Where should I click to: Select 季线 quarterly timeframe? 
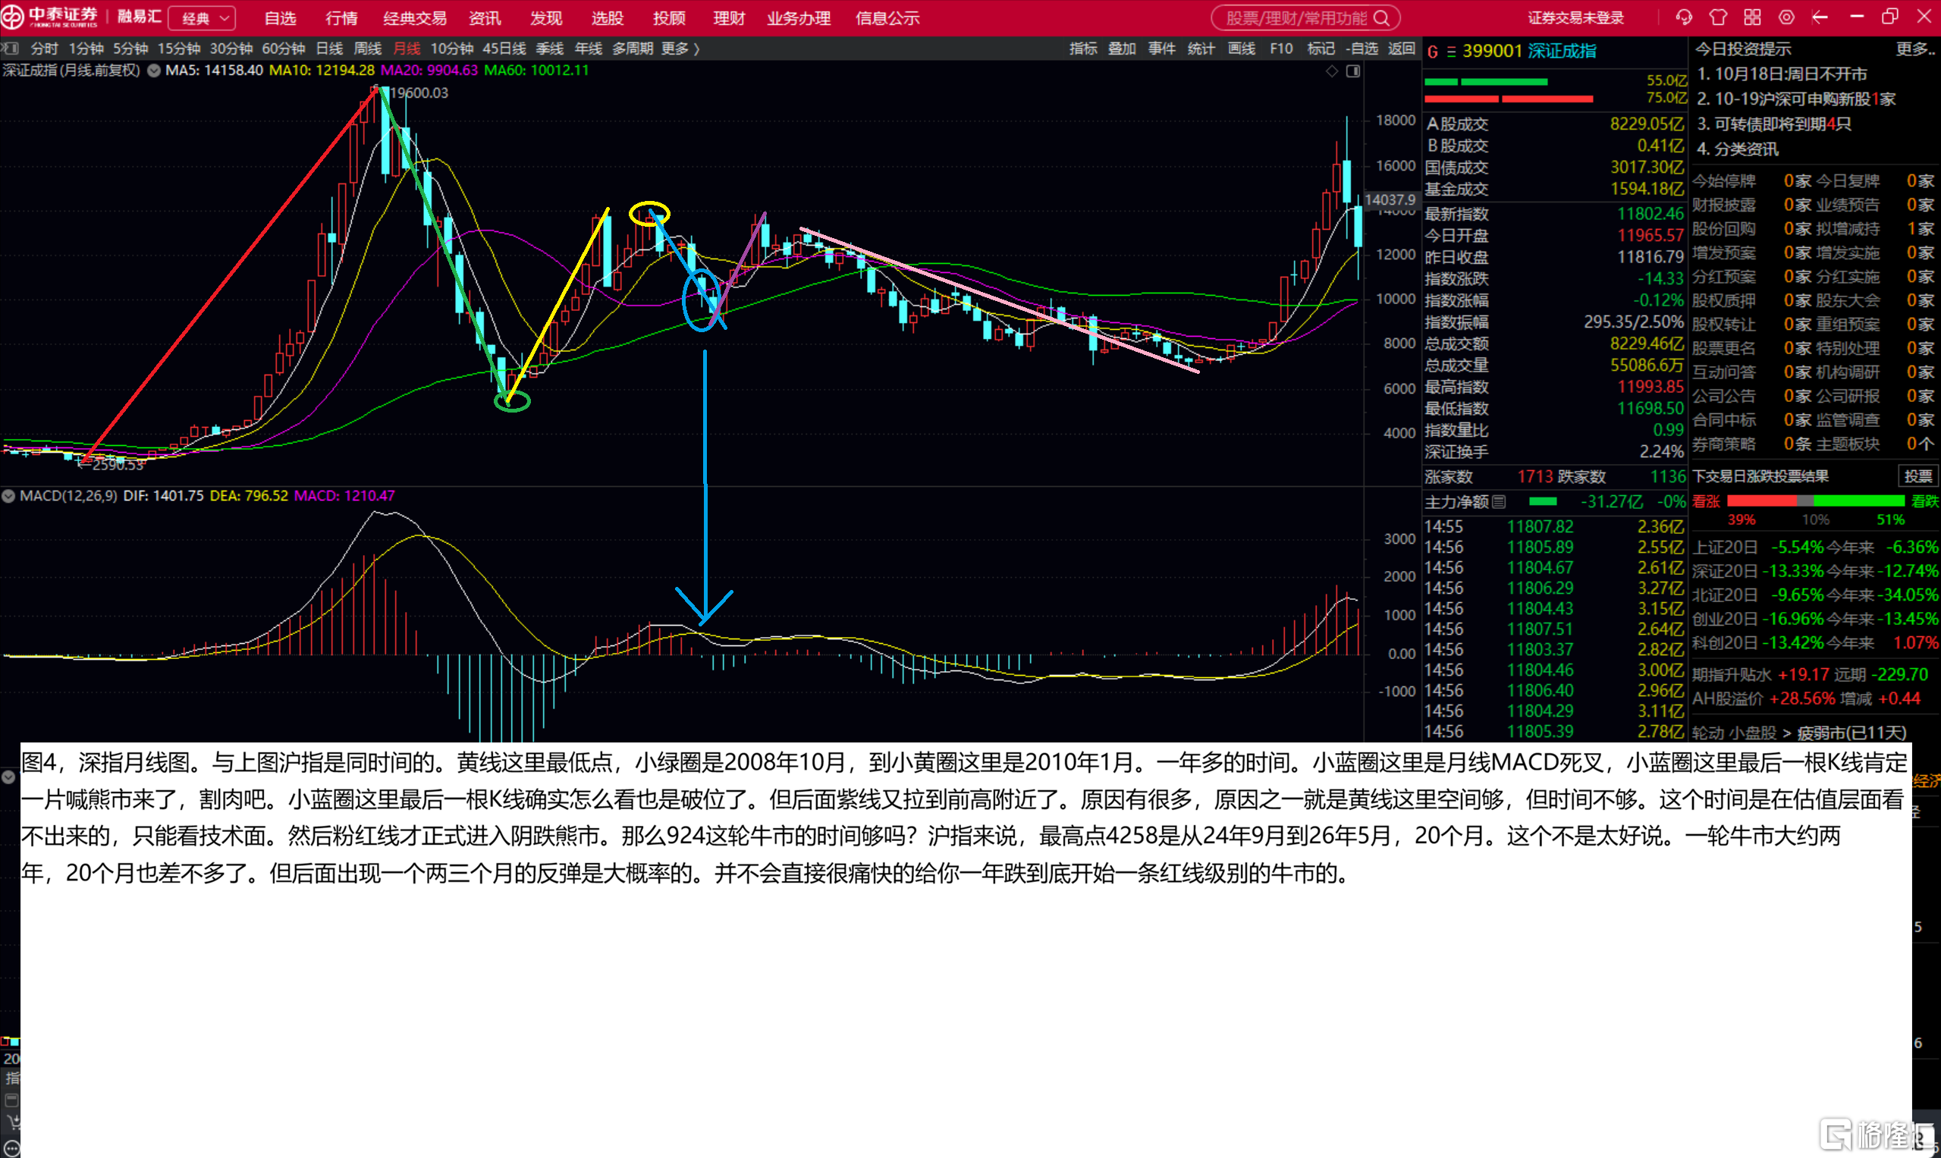coord(549,49)
